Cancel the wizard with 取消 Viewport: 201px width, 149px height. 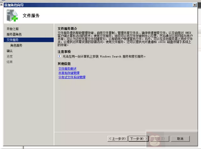[x=180, y=139]
